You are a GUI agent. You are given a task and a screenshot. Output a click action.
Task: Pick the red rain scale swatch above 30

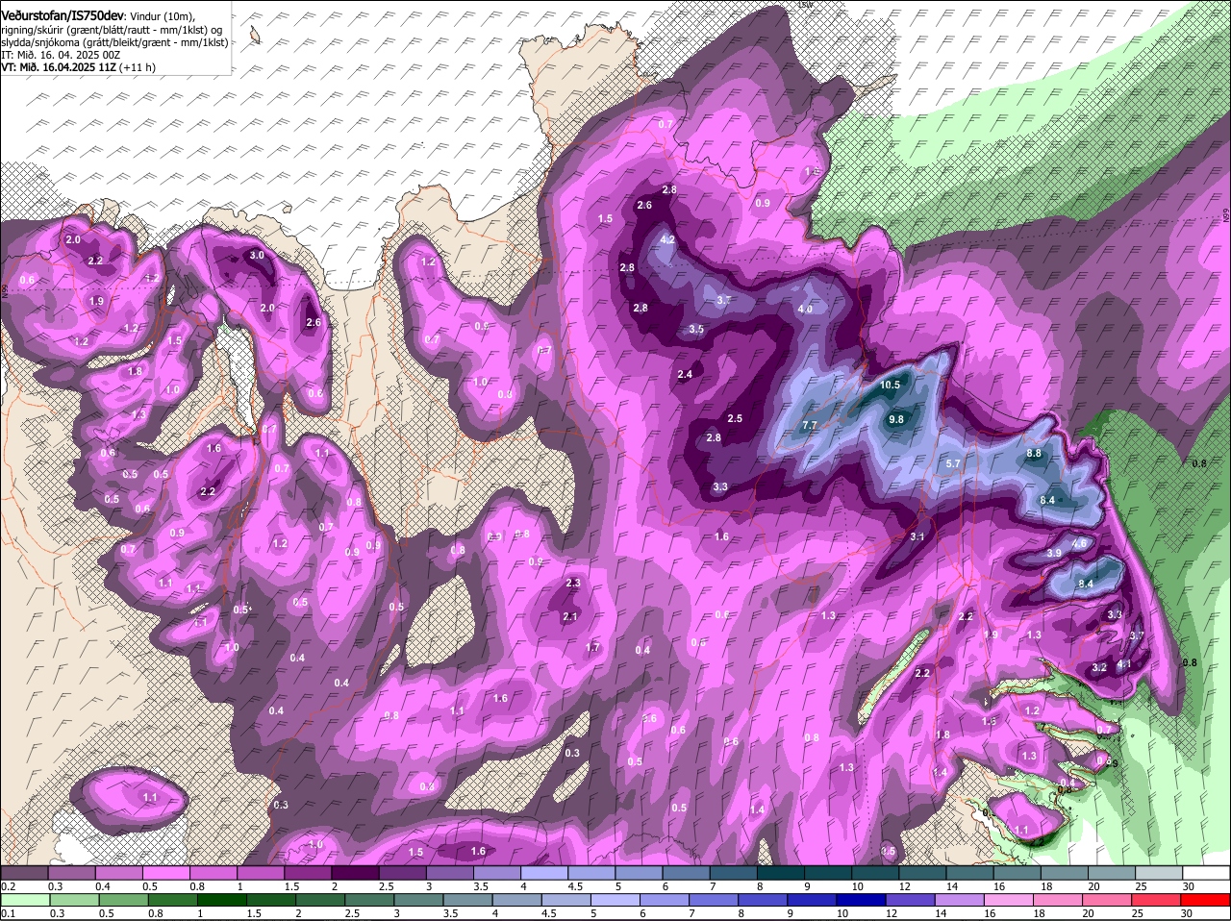[x=1206, y=900]
